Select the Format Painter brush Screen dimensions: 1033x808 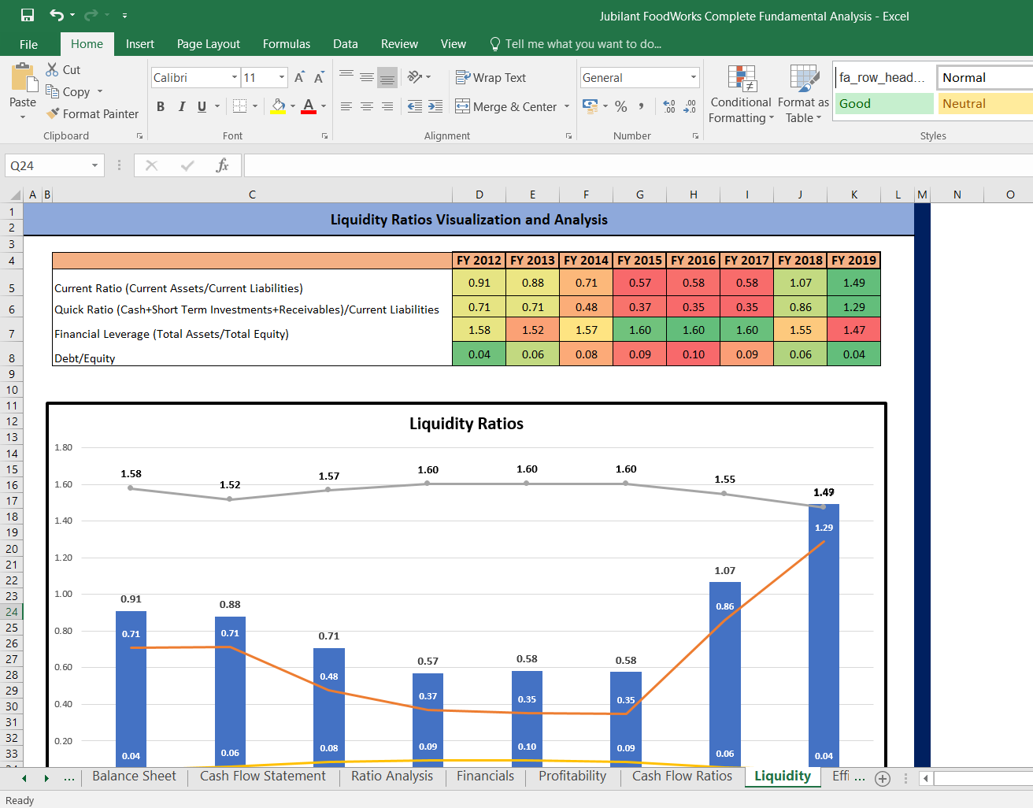tap(53, 113)
